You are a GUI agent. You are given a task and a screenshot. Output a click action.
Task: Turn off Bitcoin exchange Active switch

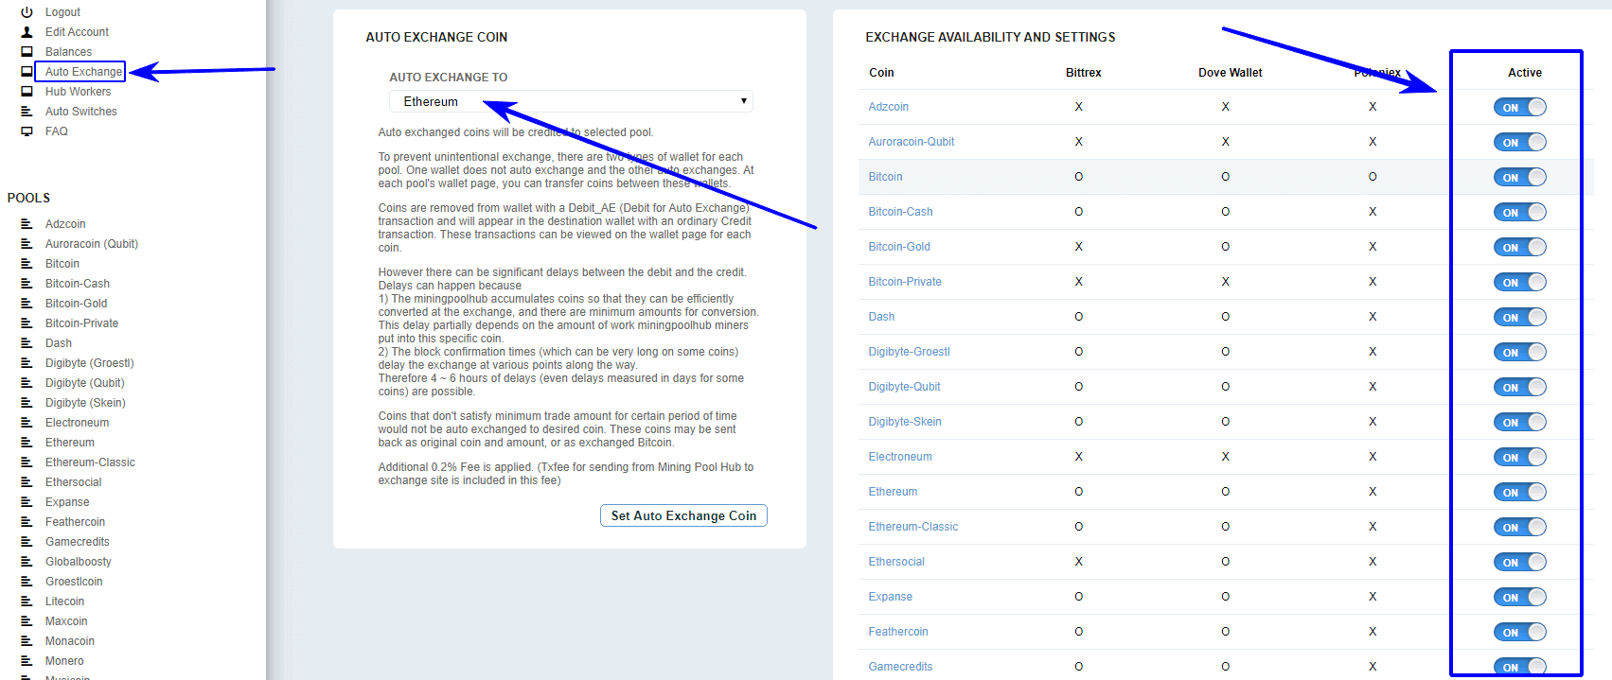1520,177
